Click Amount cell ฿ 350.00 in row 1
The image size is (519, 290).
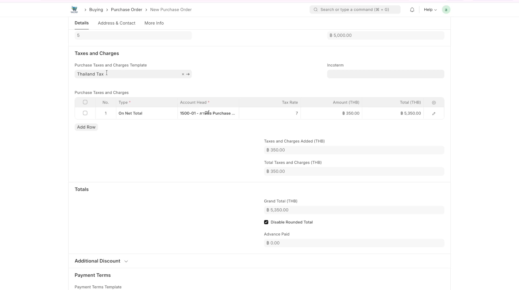tap(331, 113)
